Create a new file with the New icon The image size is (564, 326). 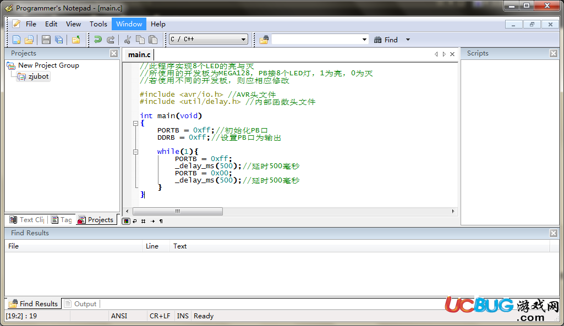coord(17,40)
